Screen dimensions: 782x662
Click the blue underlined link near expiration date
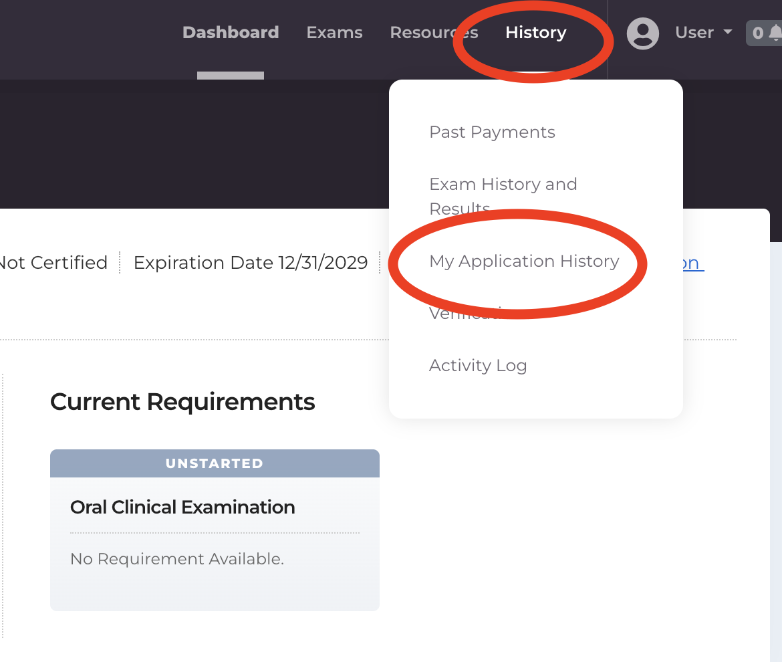(692, 262)
